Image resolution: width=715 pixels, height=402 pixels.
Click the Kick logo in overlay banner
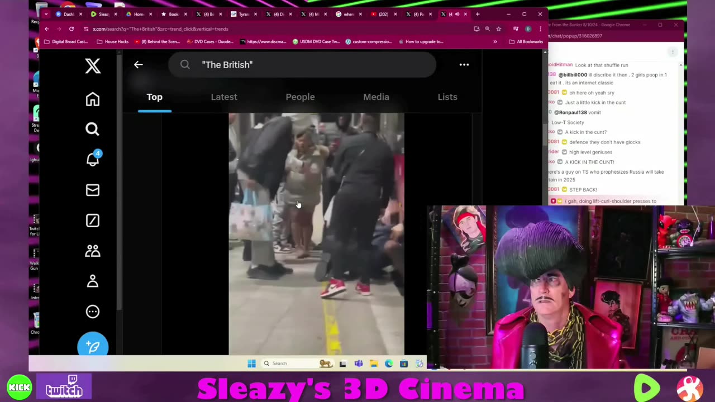(x=20, y=387)
